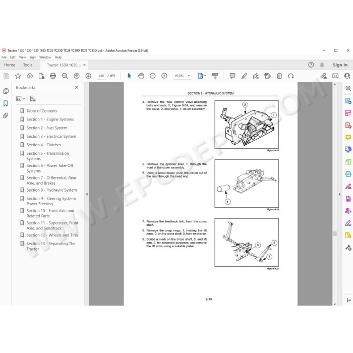The height and width of the screenshot is (353, 353).
Task: Open Export PDF tool in right pane
Action: [348, 101]
